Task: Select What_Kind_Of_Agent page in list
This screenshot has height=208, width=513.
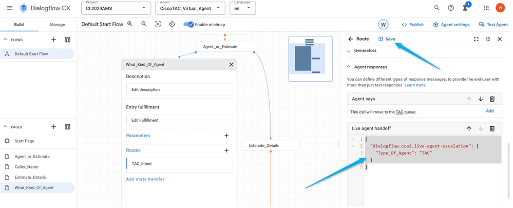Action: click(37, 188)
